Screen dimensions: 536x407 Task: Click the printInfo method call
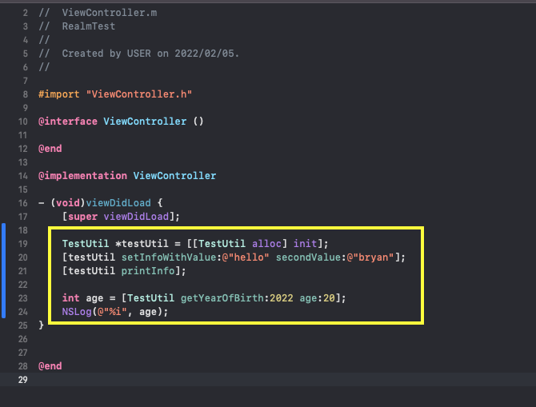tap(148, 271)
